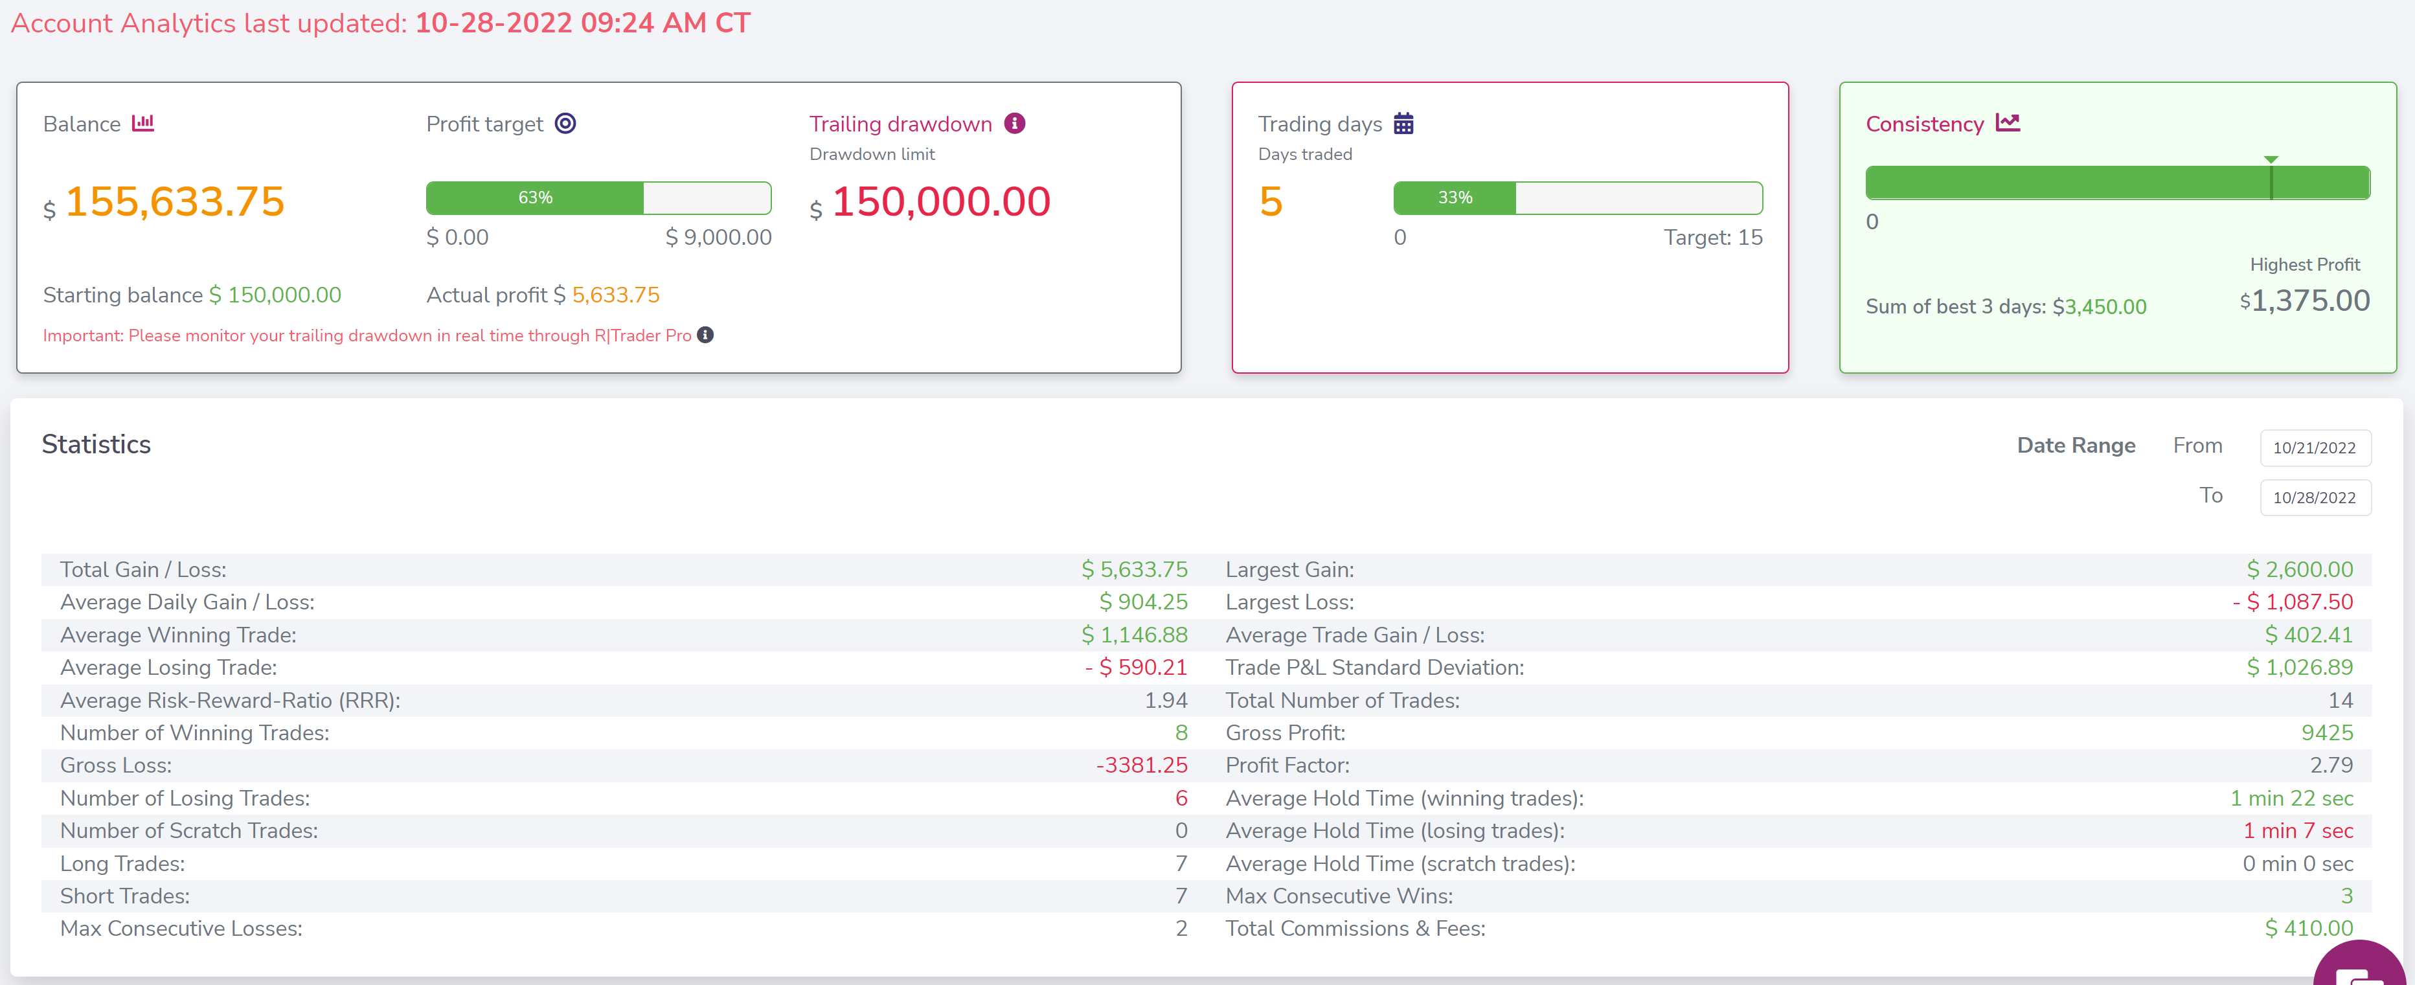Open info icon beside R|Trader Pro notice
The width and height of the screenshot is (2415, 985).
click(x=705, y=335)
